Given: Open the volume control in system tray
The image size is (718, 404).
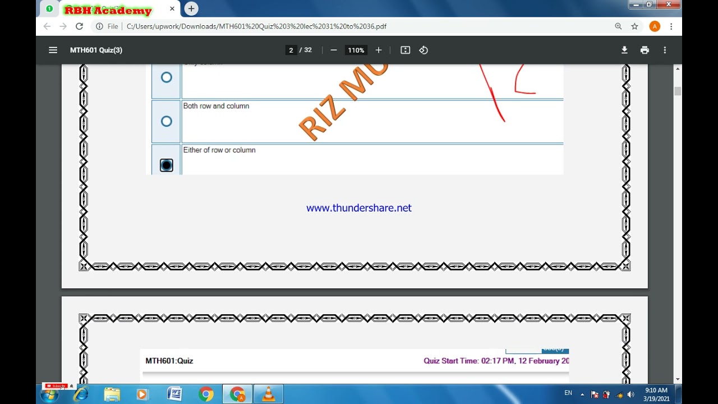Looking at the screenshot, I should [630, 394].
